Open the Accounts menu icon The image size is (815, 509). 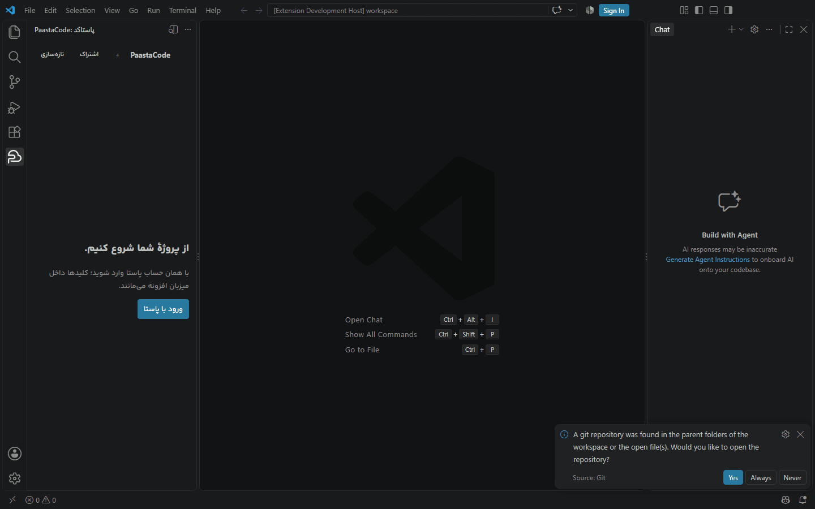(x=15, y=454)
